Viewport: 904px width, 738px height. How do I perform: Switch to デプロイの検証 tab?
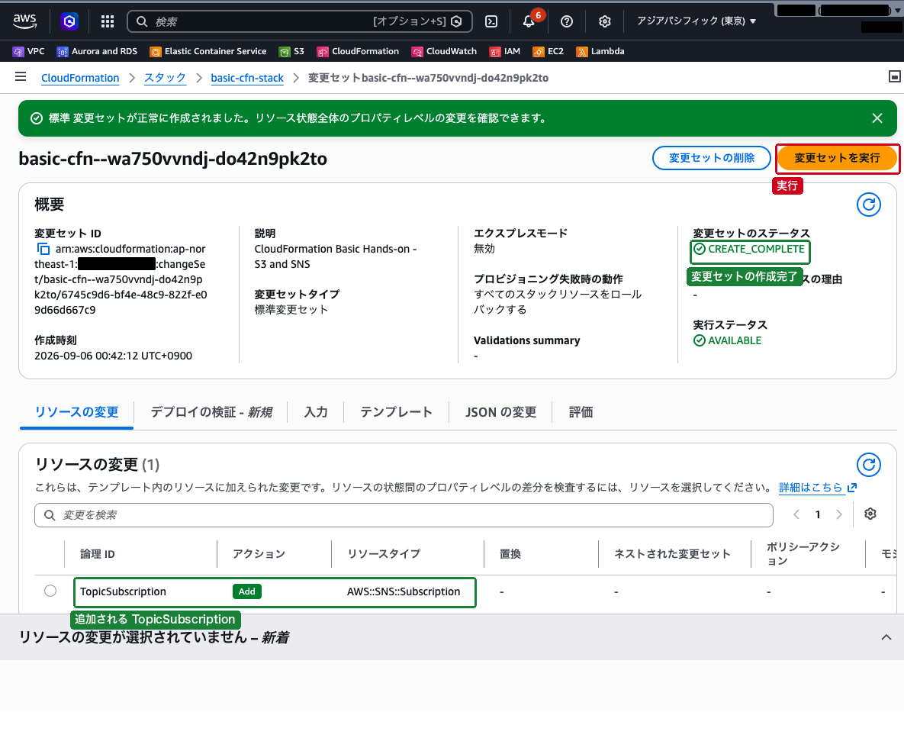tap(211, 412)
